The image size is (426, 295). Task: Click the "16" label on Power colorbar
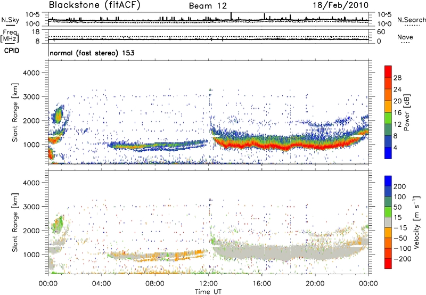397,113
